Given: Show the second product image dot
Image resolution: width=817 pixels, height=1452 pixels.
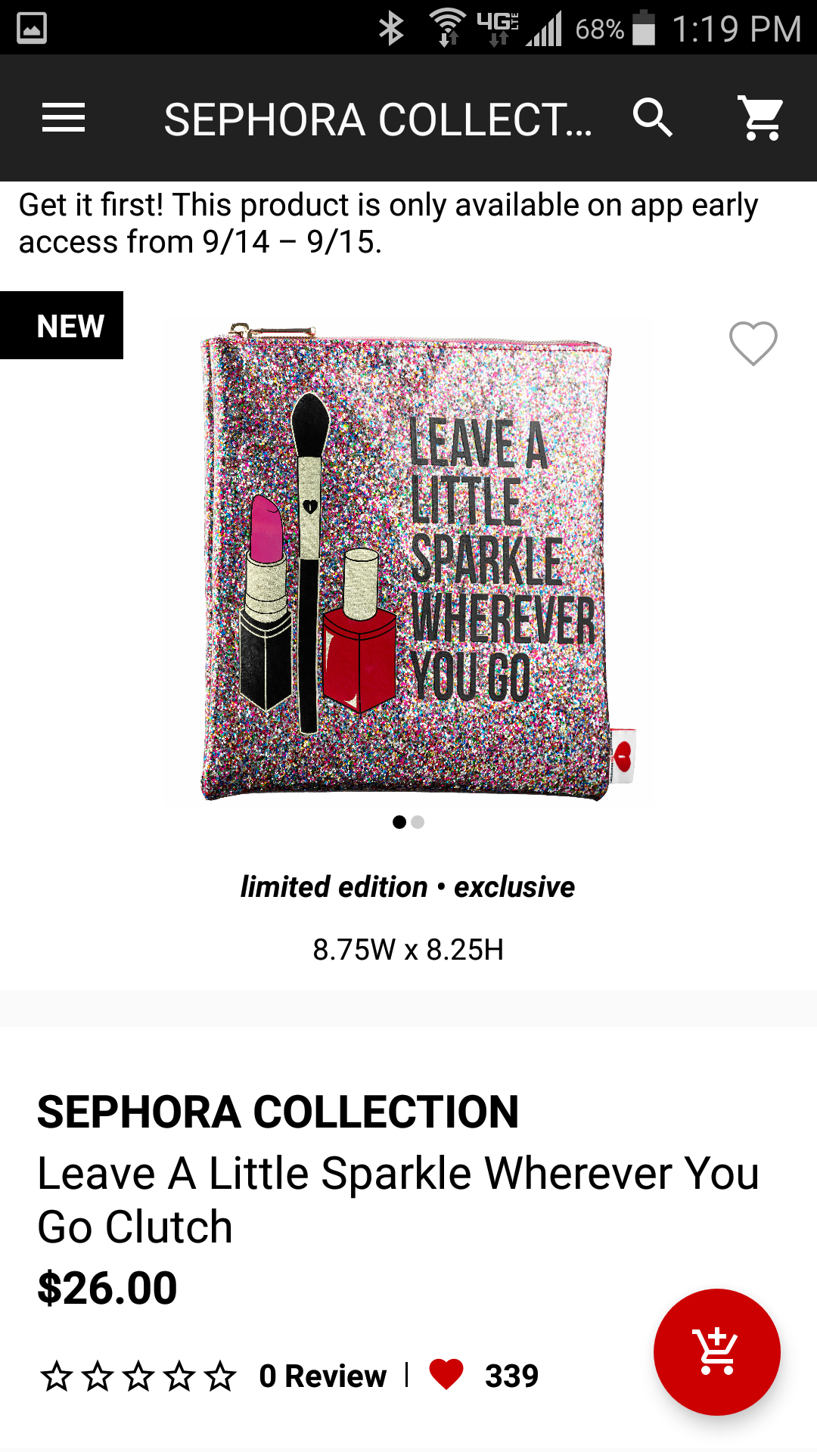Looking at the screenshot, I should 418,822.
